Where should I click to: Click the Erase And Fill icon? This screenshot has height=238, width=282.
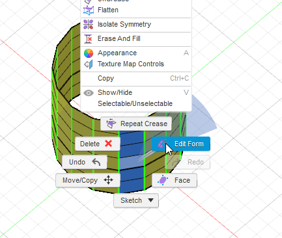pos(89,39)
